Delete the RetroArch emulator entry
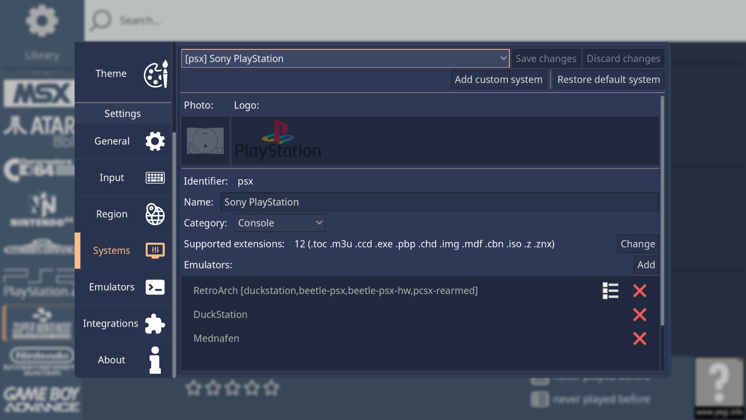The width and height of the screenshot is (746, 420). coord(640,291)
